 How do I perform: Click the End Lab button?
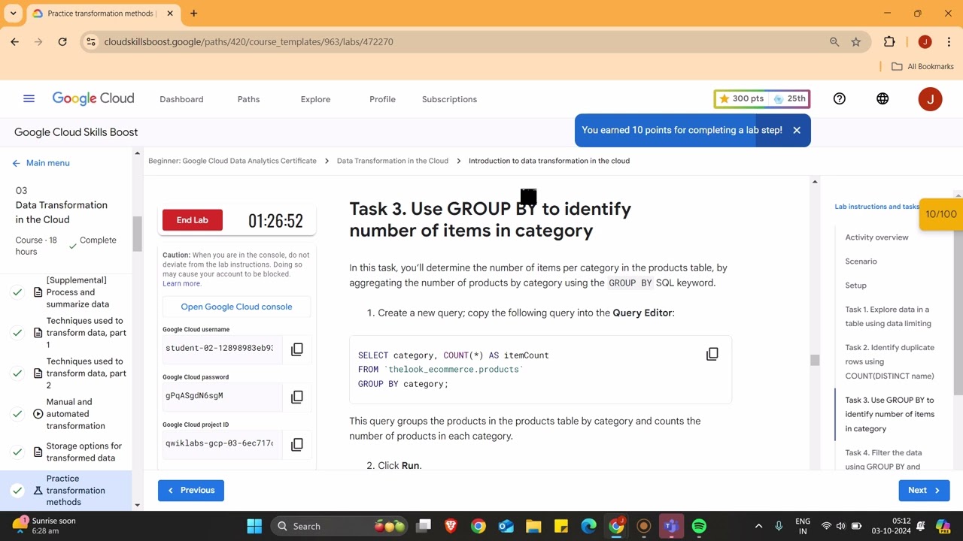(193, 220)
